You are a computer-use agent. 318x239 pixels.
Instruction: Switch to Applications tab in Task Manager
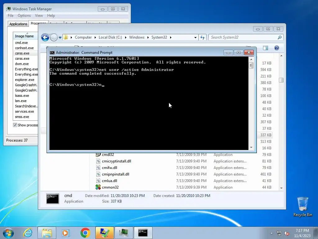point(18,24)
